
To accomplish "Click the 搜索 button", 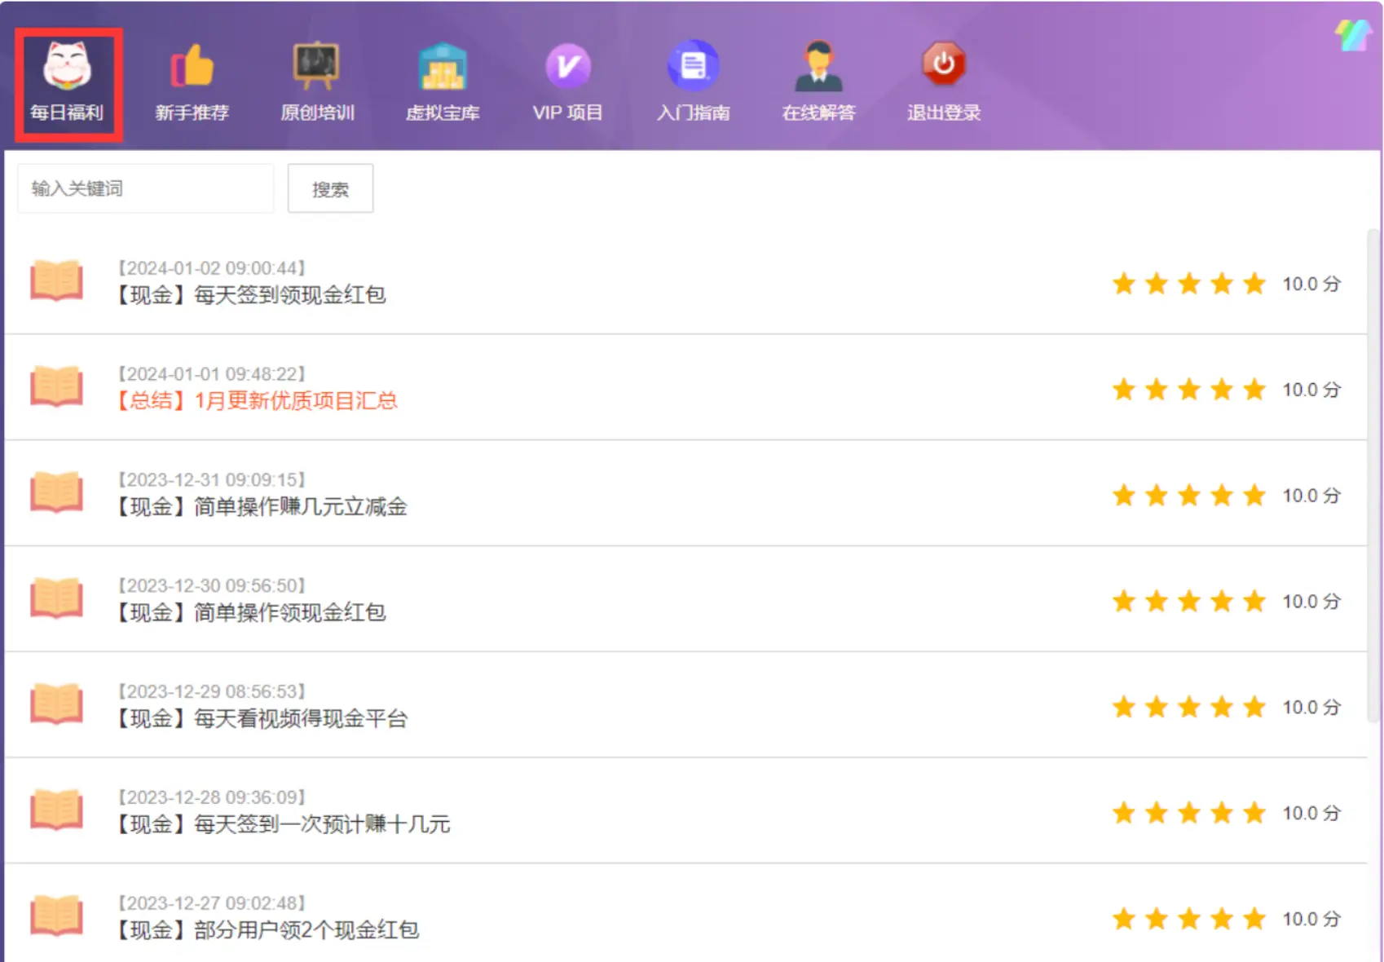I will (330, 188).
